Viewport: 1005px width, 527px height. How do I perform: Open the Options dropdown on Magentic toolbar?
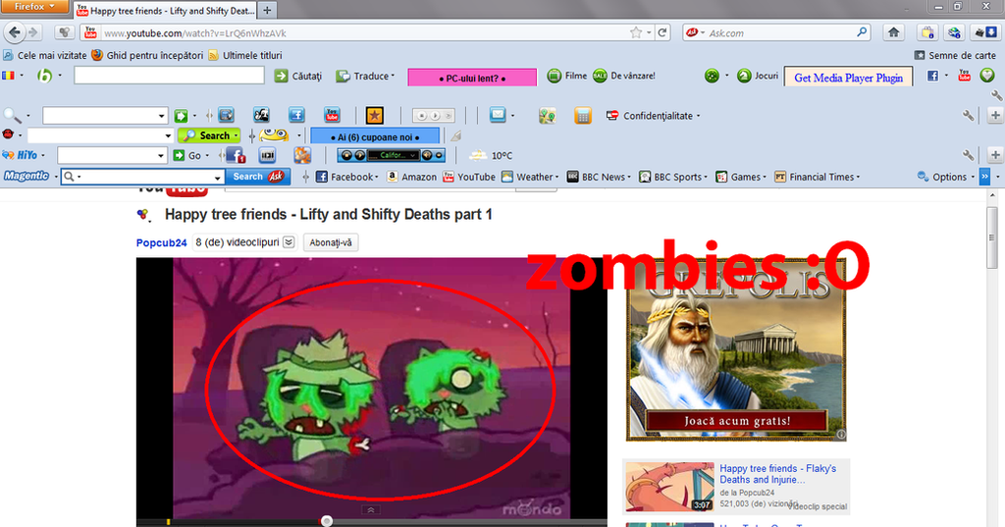(x=945, y=177)
